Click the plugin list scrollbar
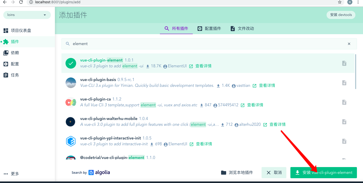This screenshot has height=183, width=363. [x=356, y=71]
